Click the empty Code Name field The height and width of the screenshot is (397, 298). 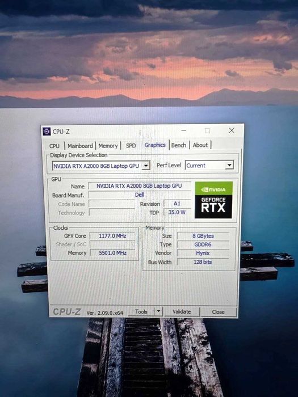tap(111, 204)
